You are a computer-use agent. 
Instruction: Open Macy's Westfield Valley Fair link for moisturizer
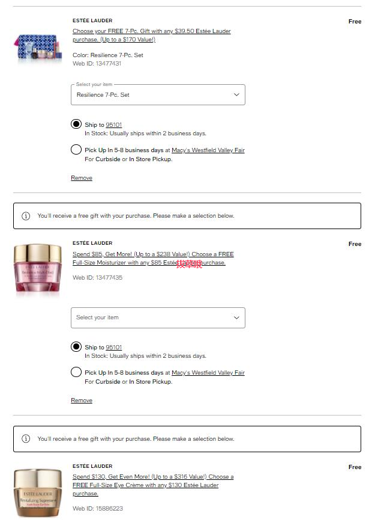click(208, 373)
